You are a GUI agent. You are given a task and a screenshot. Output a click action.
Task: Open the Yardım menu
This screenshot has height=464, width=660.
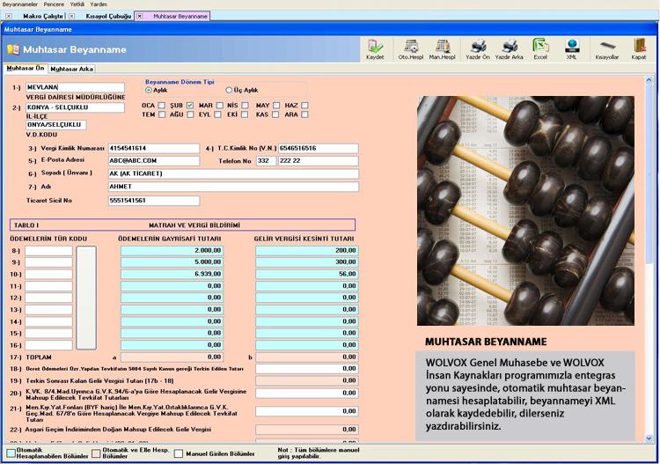pyautogui.click(x=99, y=4)
